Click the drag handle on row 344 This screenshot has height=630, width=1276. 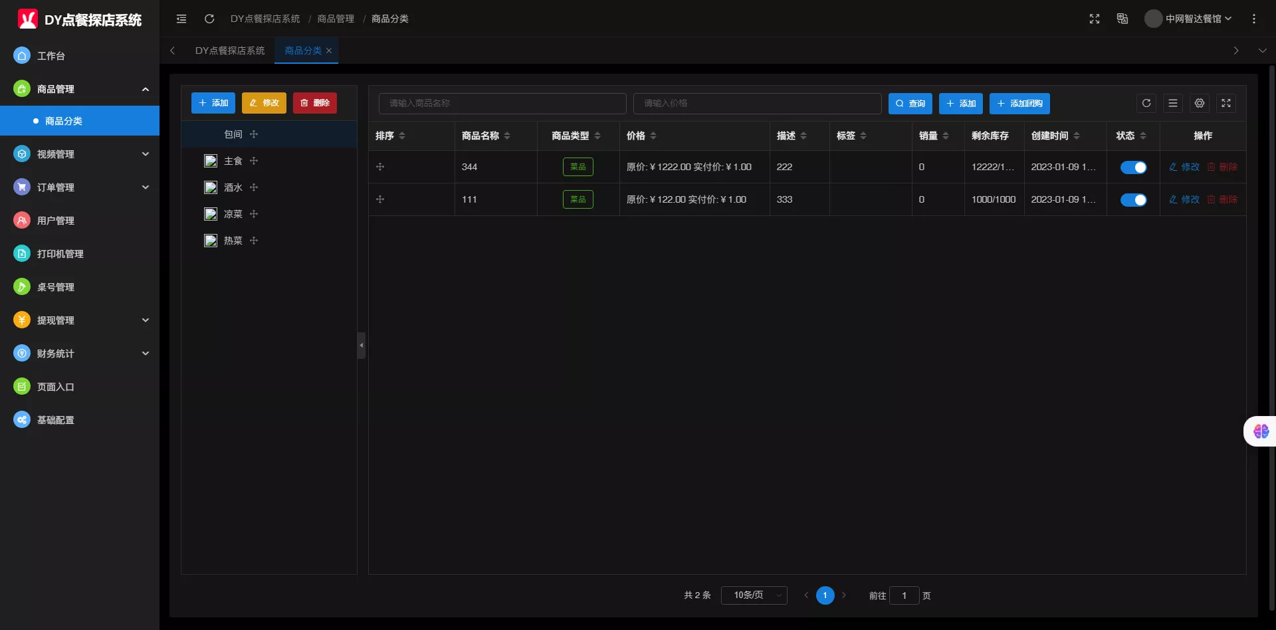[380, 167]
